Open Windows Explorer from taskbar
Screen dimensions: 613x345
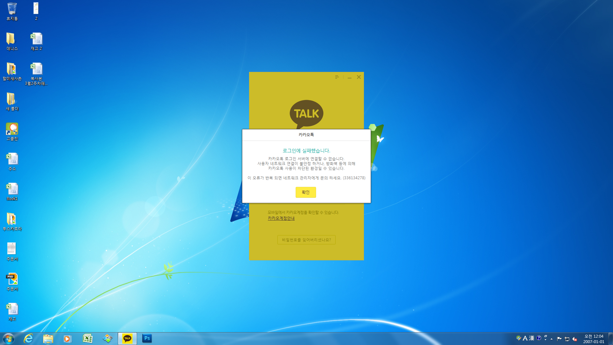point(48,339)
